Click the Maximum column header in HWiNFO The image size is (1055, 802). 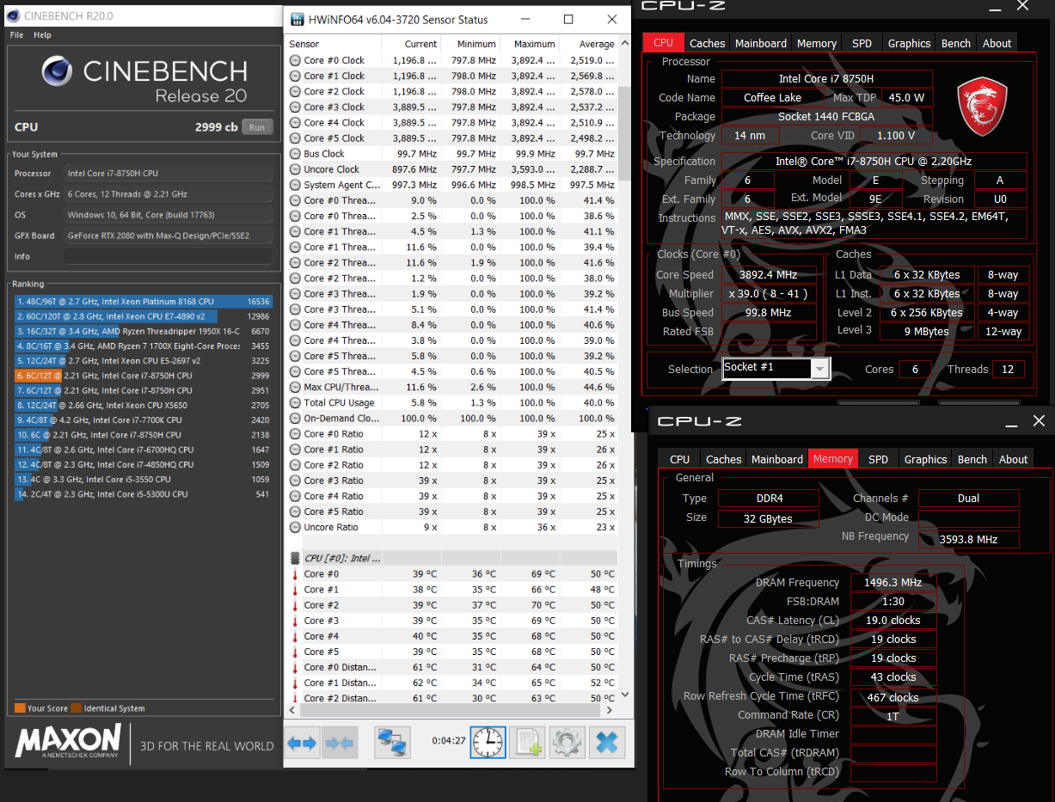[530, 44]
